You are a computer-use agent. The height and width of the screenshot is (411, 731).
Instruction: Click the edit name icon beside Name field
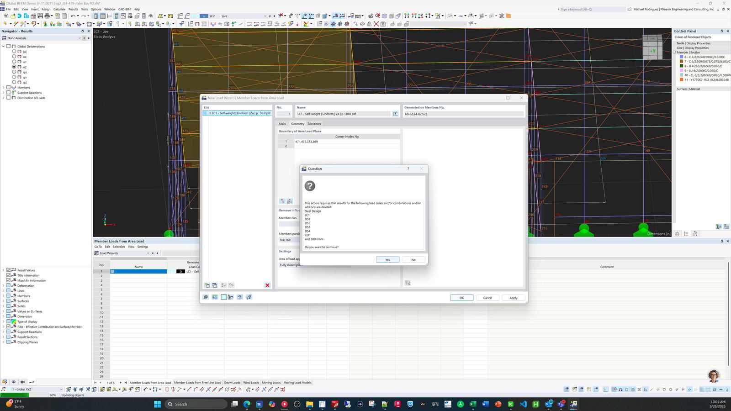(395, 114)
